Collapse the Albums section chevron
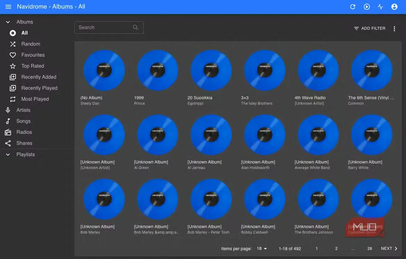This screenshot has width=406, height=259. 8,22
